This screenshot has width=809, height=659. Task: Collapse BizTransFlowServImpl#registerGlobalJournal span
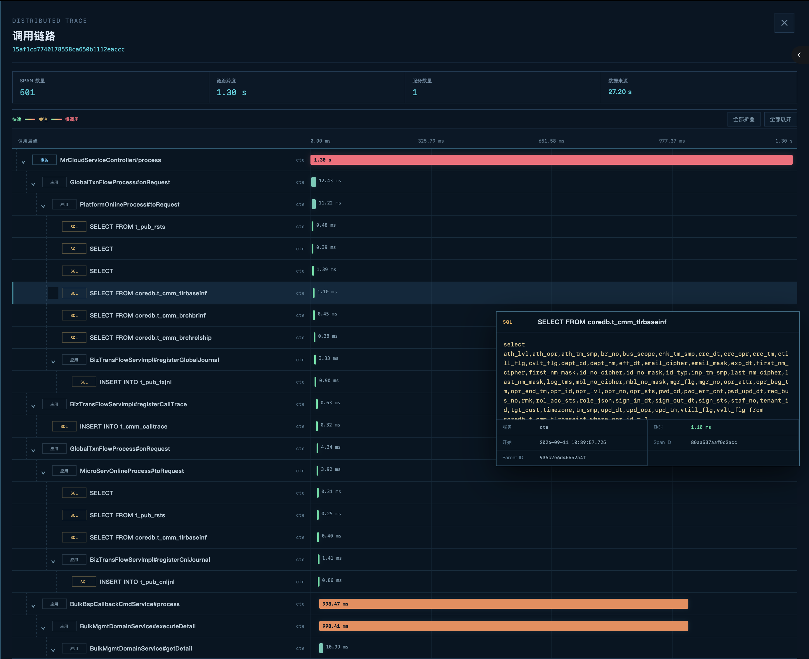(53, 362)
